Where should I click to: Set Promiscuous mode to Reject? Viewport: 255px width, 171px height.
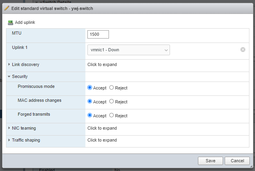pyautogui.click(x=111, y=87)
